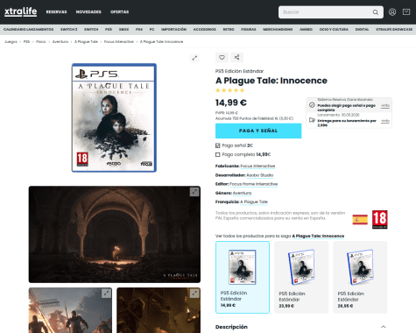
Task: Click the share icon
Action: point(236,57)
